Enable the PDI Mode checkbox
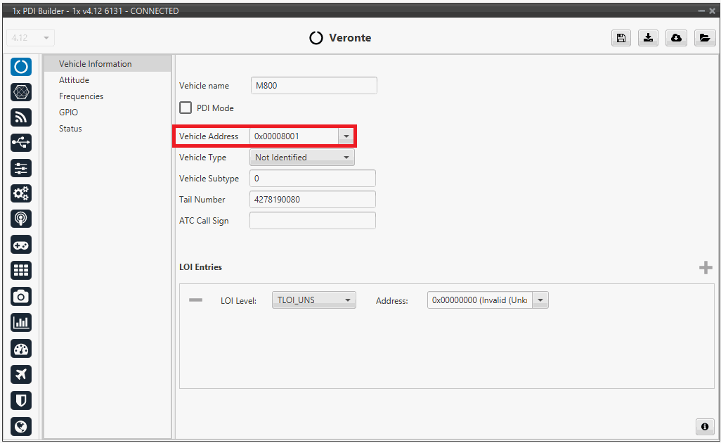Image resolution: width=721 pixels, height=443 pixels. click(186, 108)
